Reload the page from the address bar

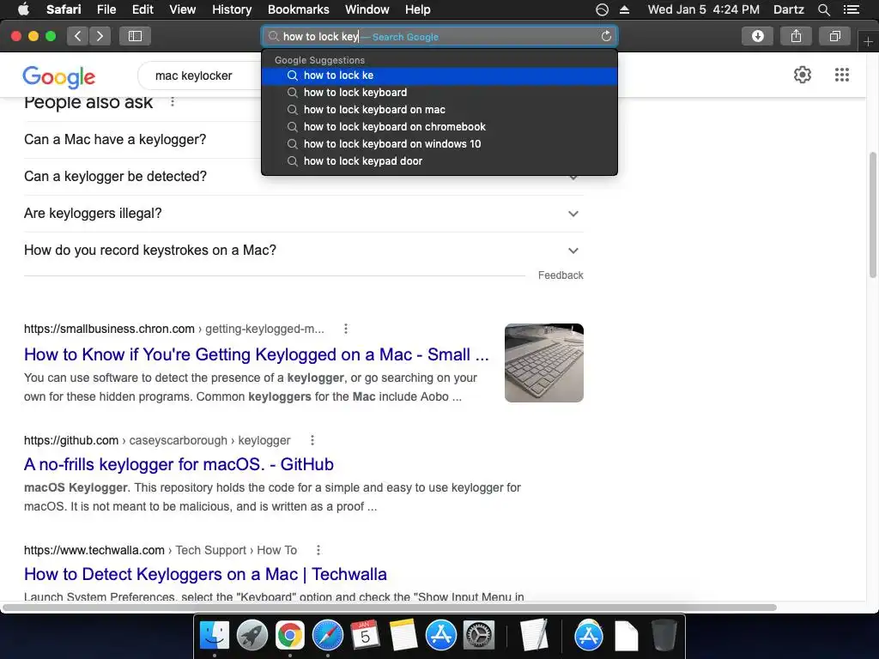coord(606,36)
